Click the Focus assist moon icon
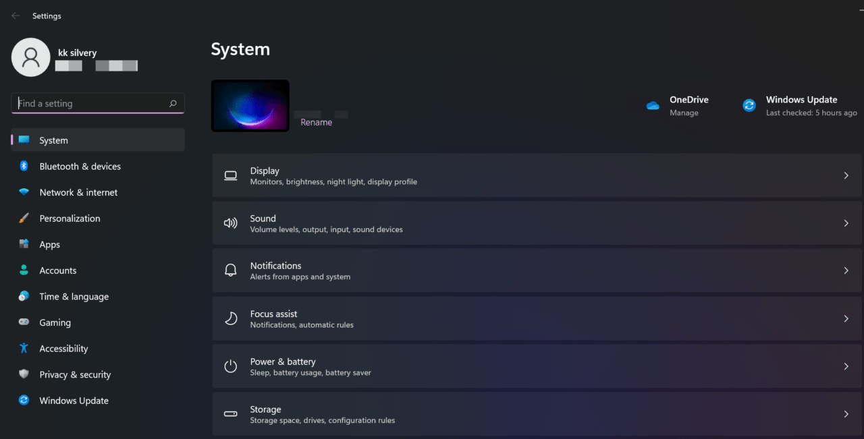 tap(231, 318)
